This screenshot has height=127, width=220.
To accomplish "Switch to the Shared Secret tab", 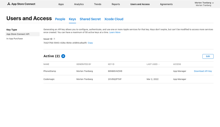I will 90,19.
